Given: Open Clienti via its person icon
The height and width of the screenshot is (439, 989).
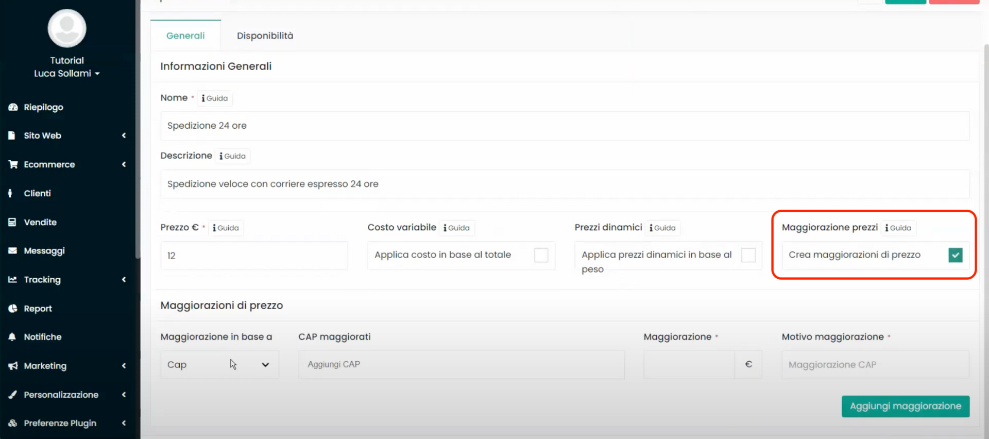Looking at the screenshot, I should (x=11, y=193).
